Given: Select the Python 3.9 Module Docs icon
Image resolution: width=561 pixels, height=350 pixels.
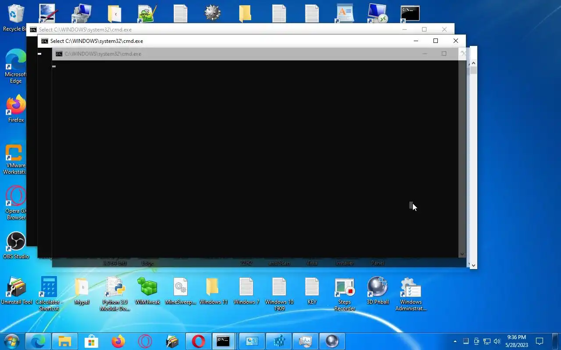Looking at the screenshot, I should (115, 294).
